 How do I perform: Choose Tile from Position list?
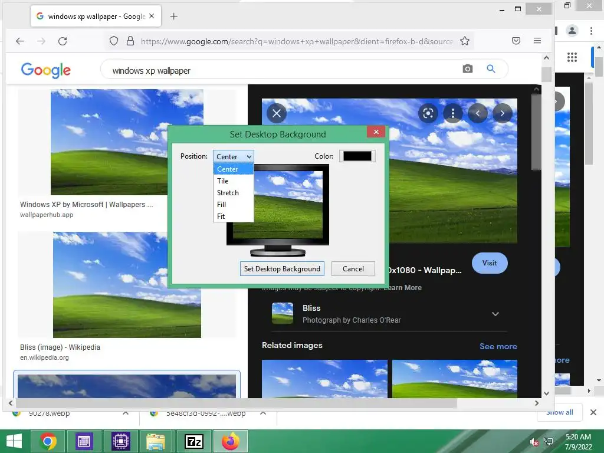click(x=234, y=181)
